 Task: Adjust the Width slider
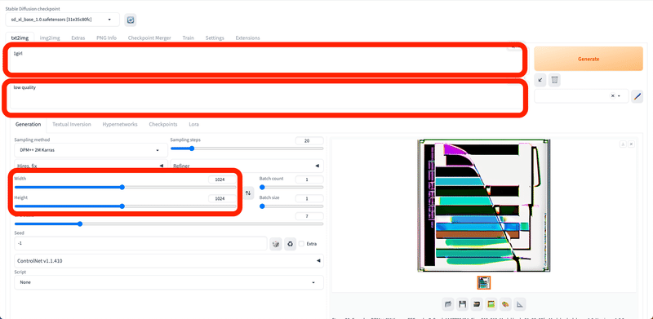coord(125,188)
